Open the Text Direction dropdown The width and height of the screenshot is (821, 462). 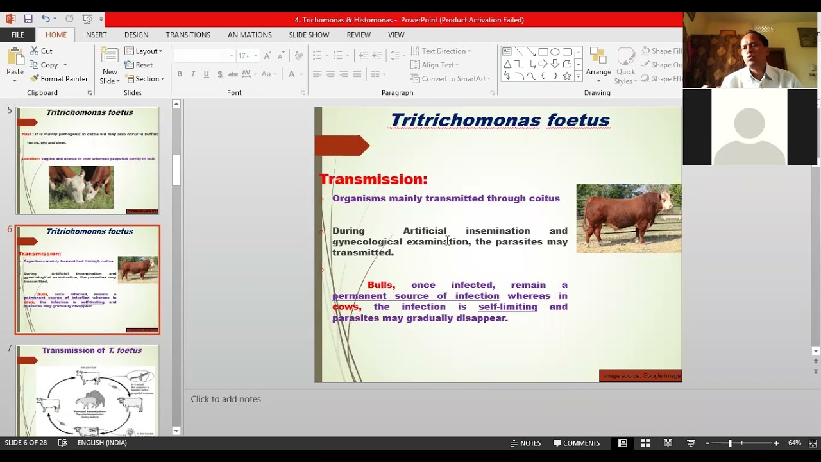pyautogui.click(x=441, y=51)
